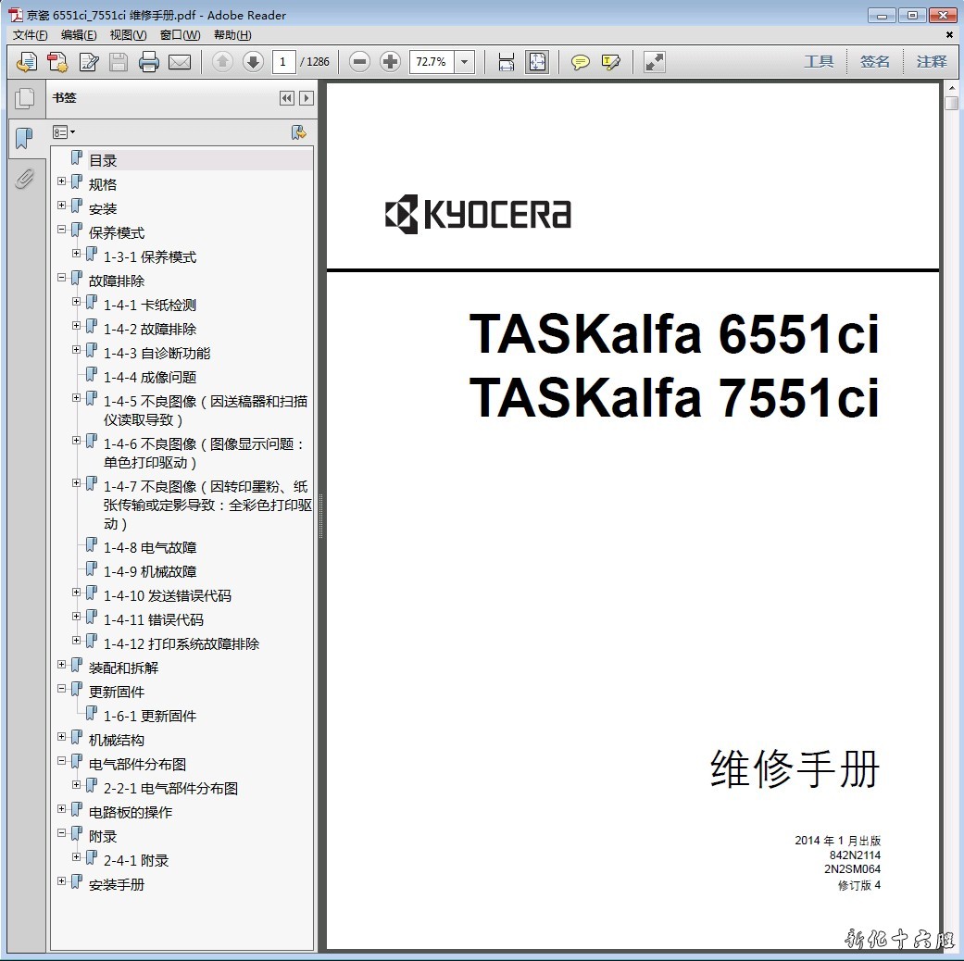Open the bookmark options dropdown menu
This screenshot has height=961, width=964.
pos(64,132)
